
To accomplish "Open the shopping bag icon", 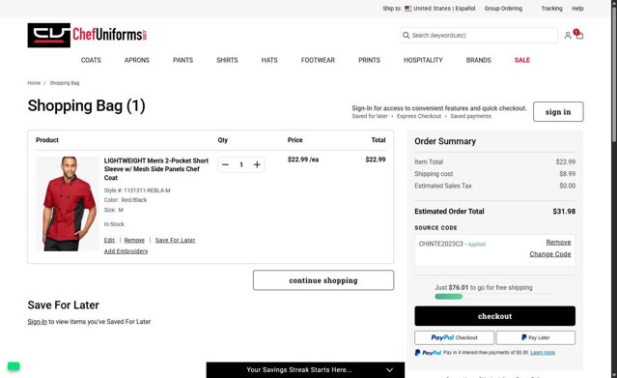I will click(x=579, y=35).
